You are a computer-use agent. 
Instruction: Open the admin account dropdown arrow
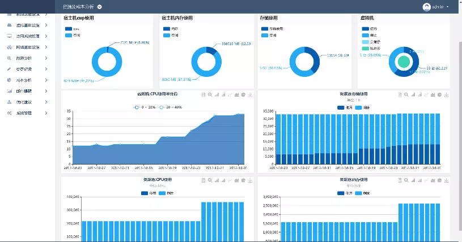pos(448,7)
